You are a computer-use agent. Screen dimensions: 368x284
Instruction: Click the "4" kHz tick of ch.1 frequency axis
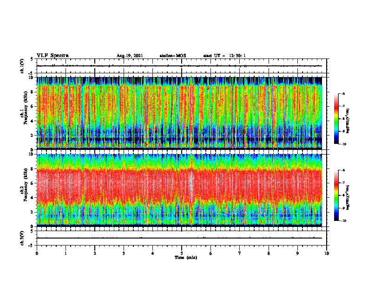[33, 121]
